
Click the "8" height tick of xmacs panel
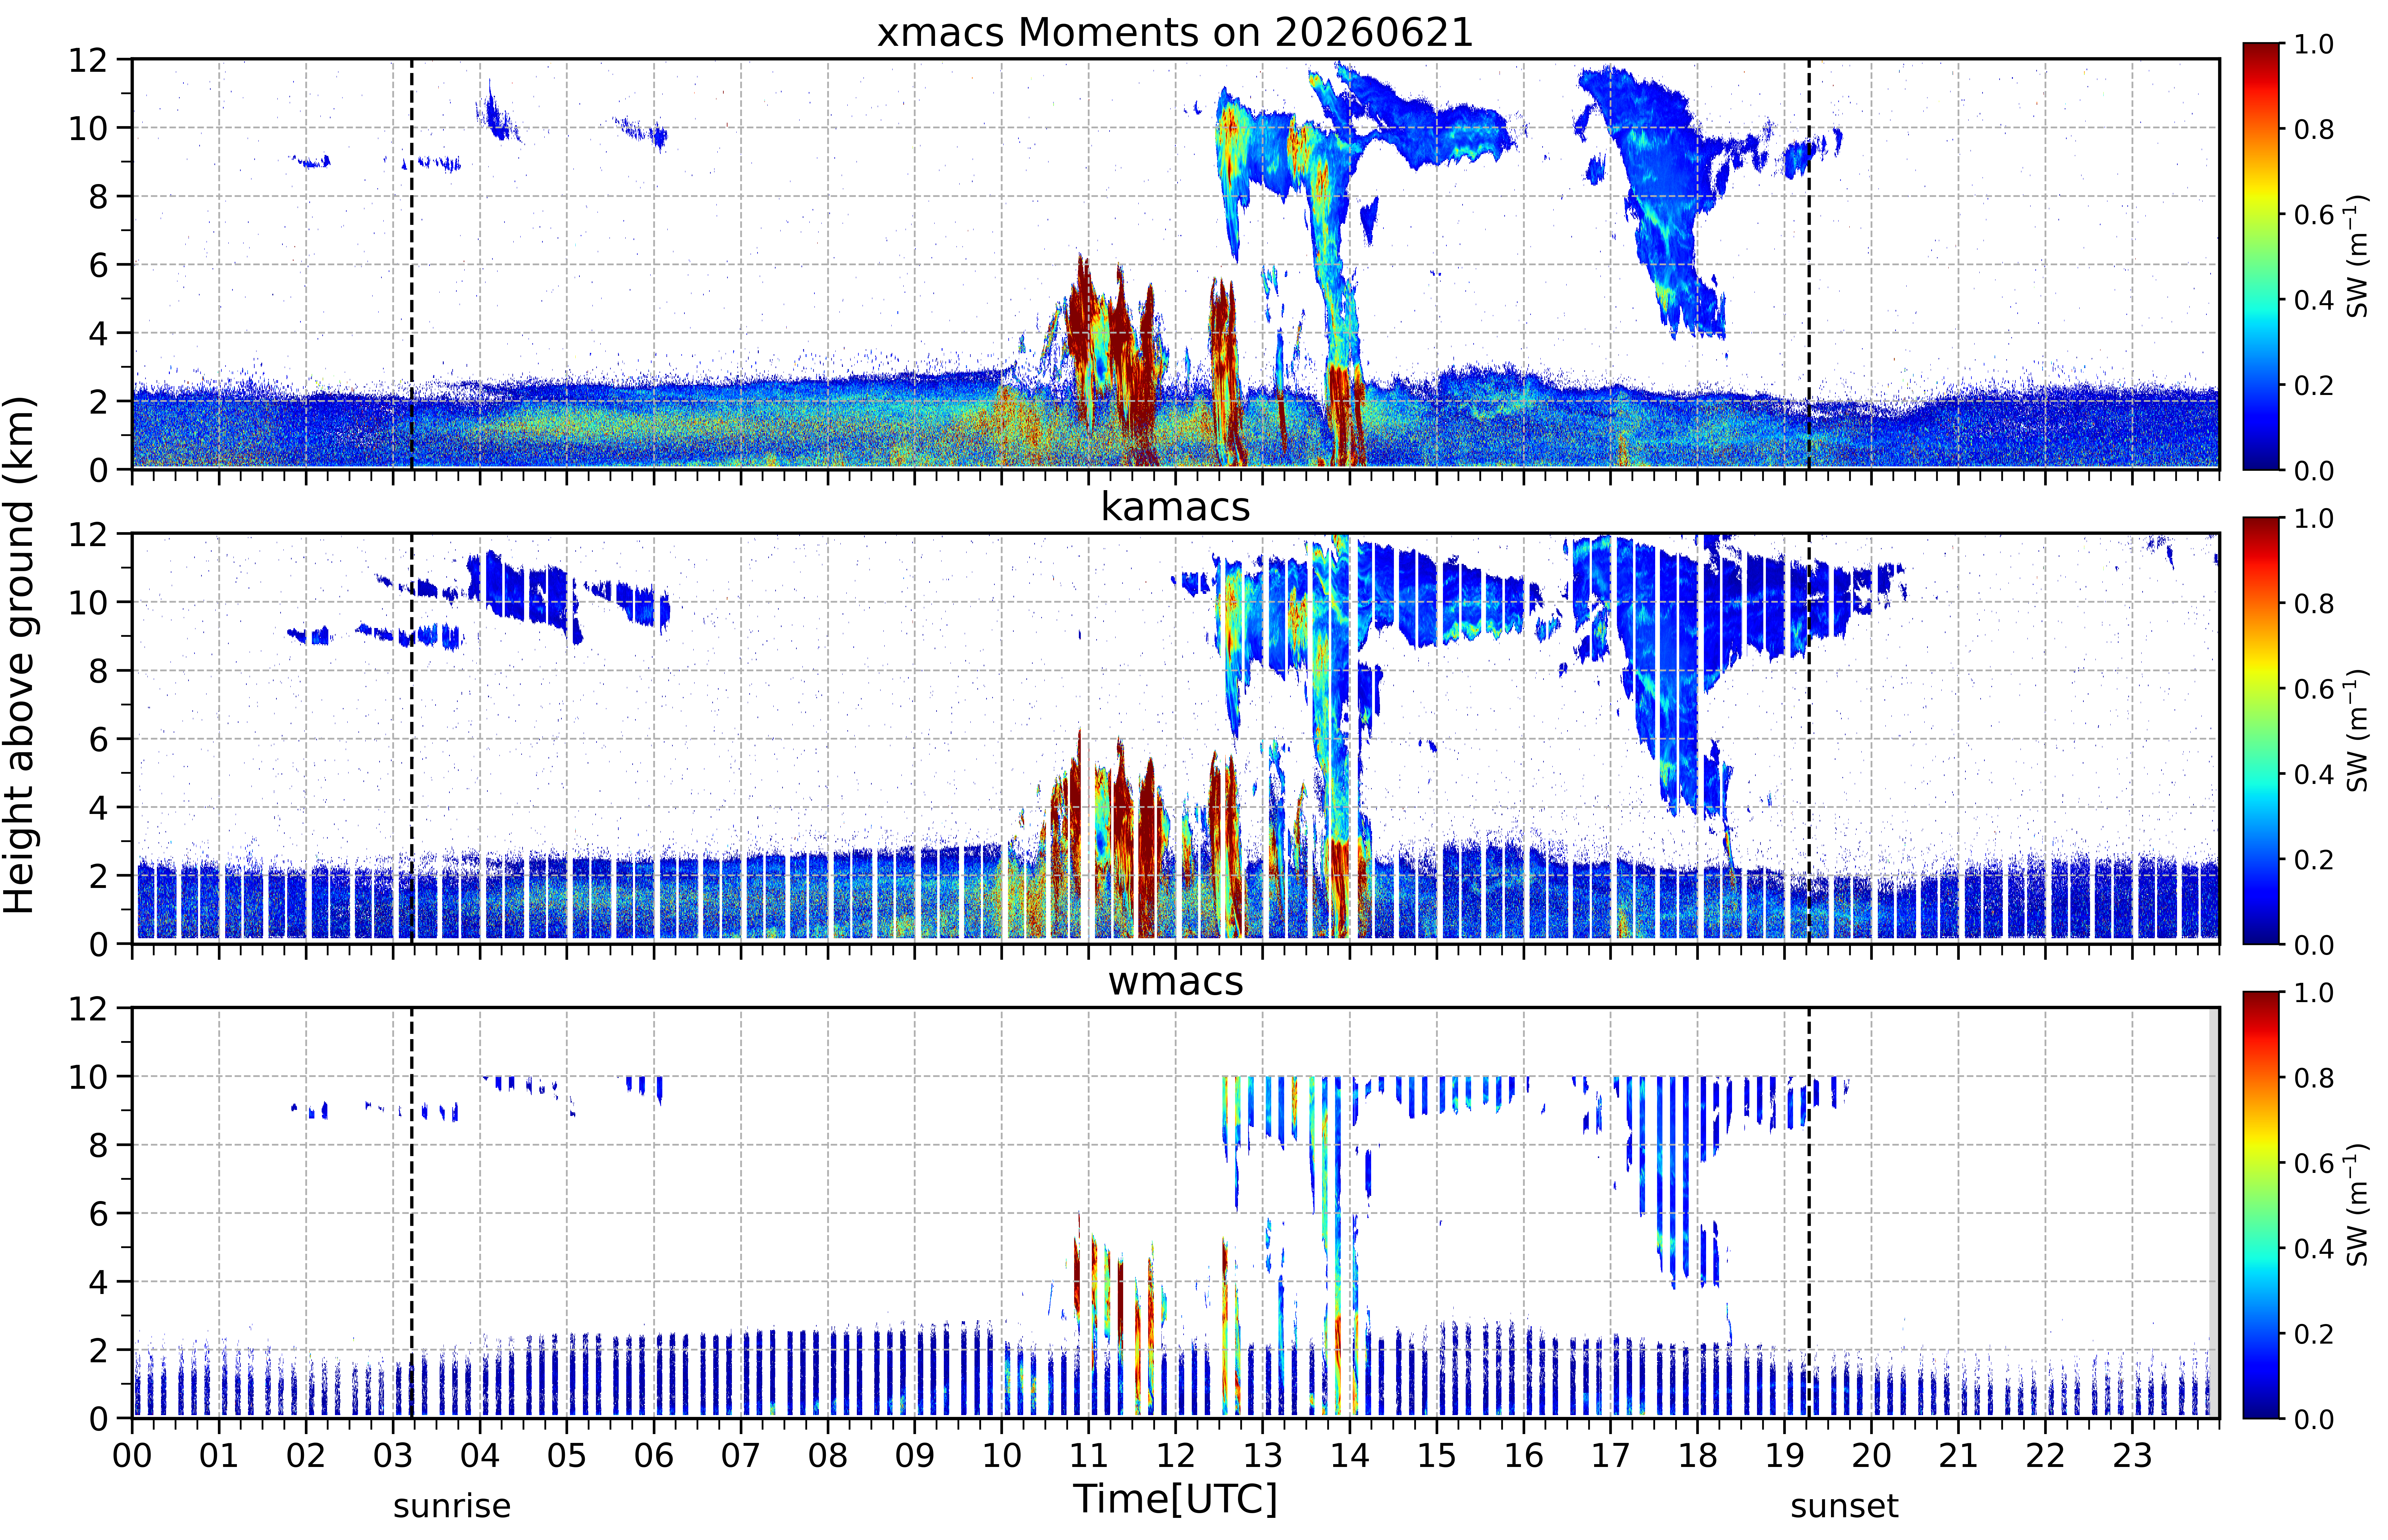click(x=98, y=197)
